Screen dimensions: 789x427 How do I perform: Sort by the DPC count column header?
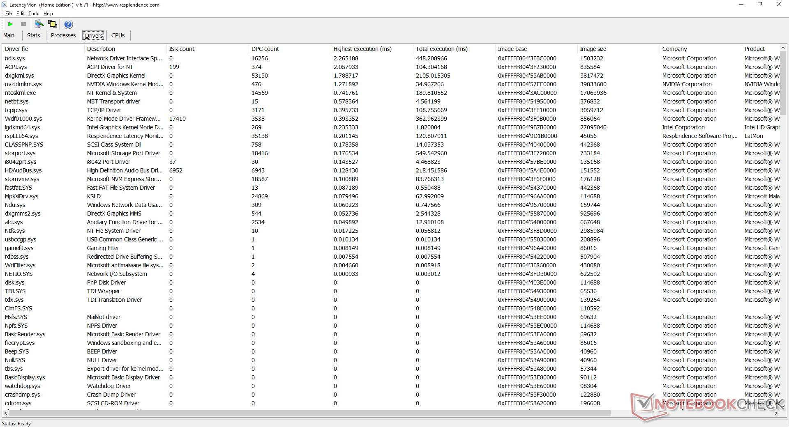click(x=290, y=49)
